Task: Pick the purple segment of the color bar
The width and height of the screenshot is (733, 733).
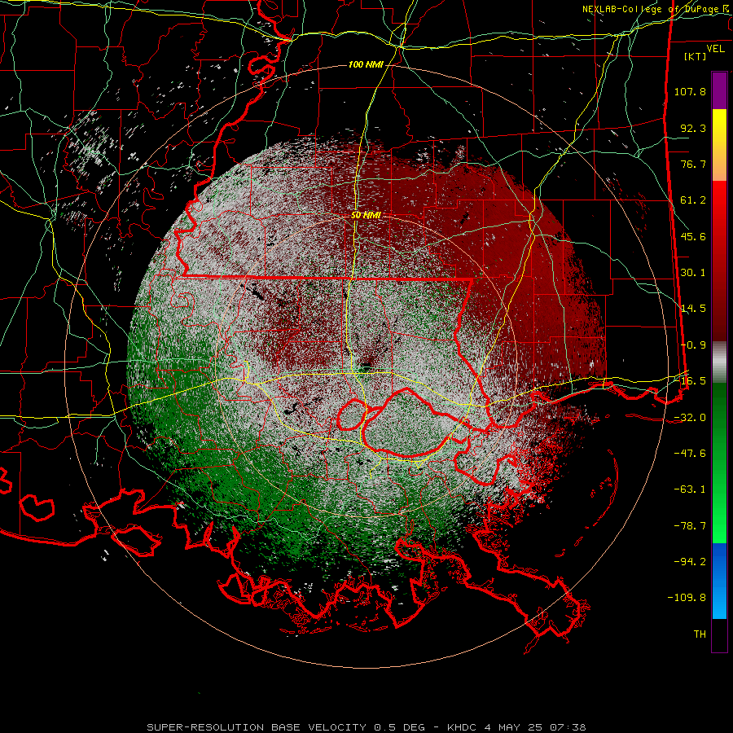Action: [719, 90]
